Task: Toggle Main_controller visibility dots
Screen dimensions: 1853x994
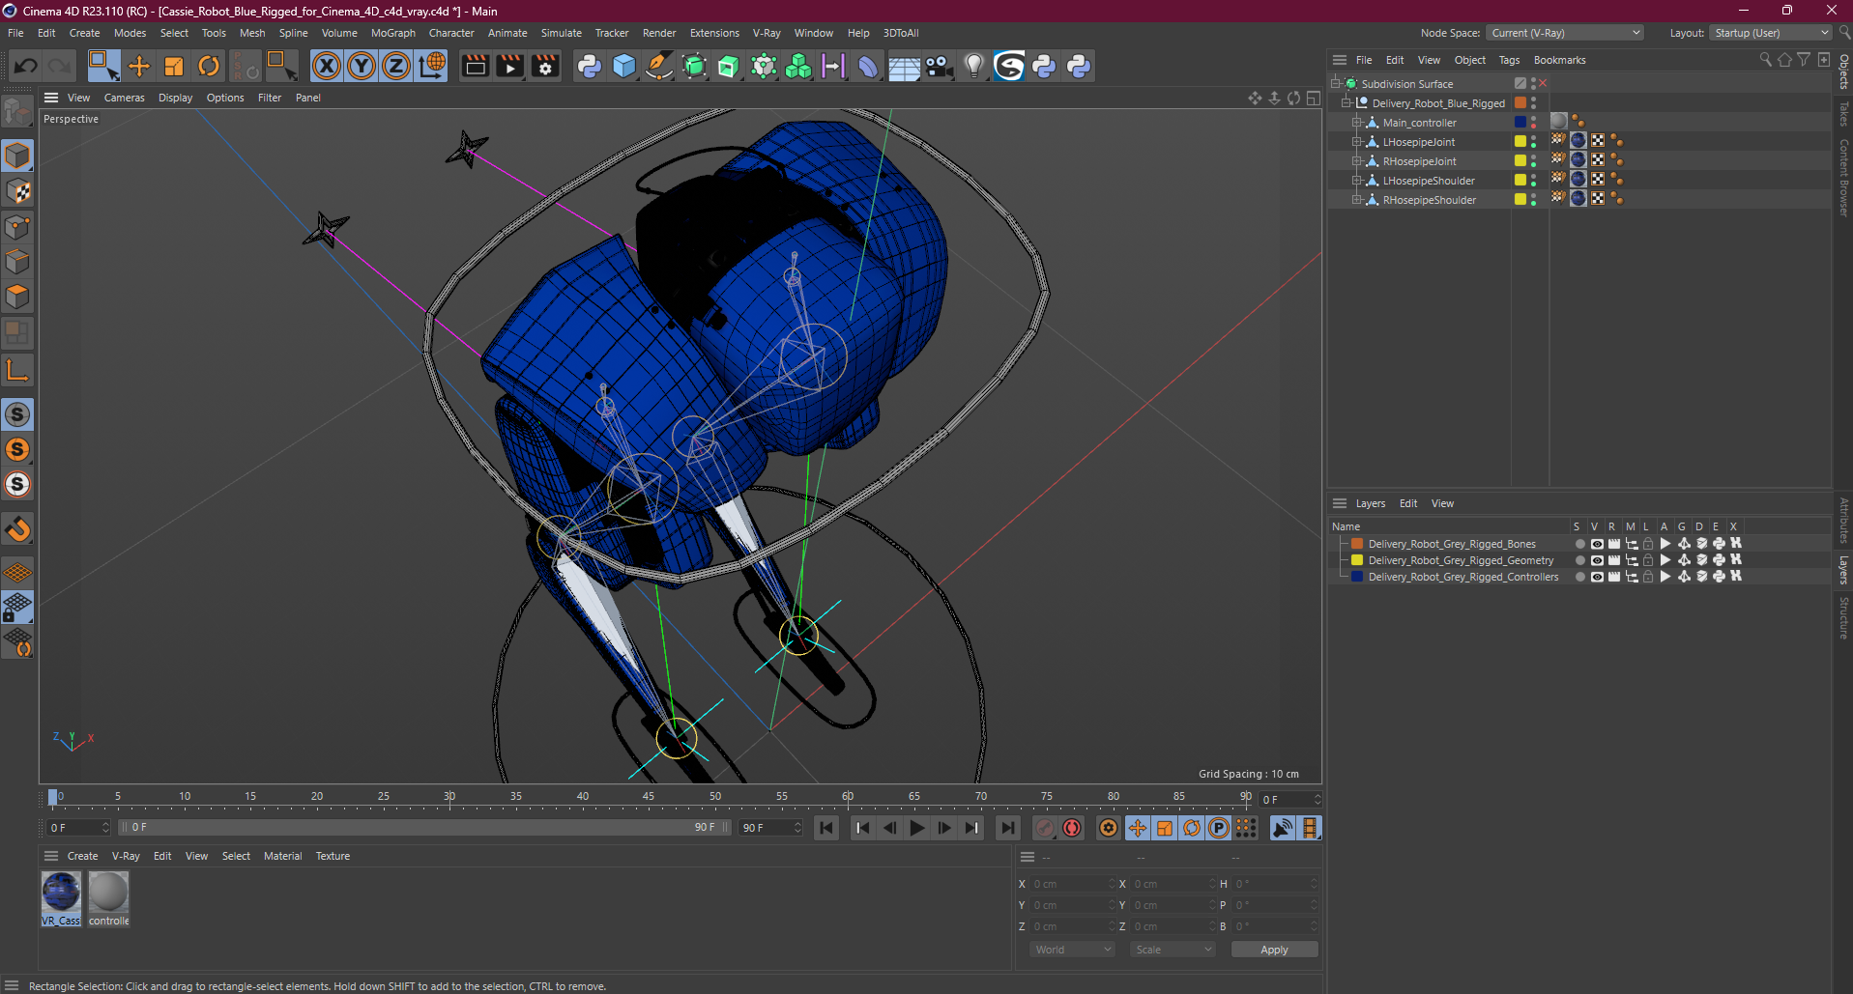Action: [1533, 123]
